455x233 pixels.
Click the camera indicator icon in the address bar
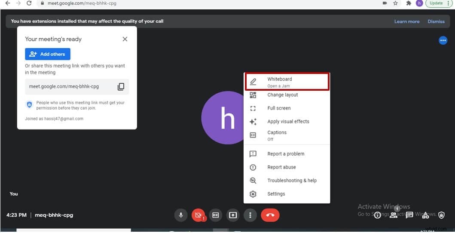(x=385, y=3)
